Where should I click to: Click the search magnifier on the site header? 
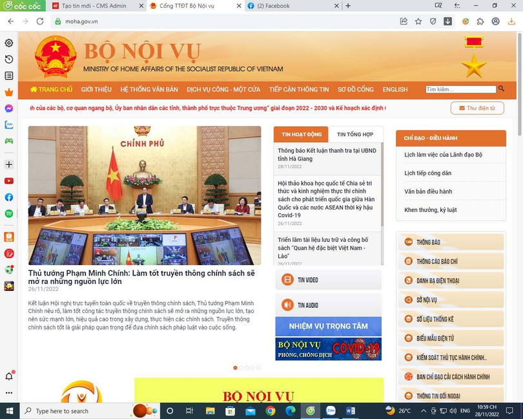click(x=501, y=89)
